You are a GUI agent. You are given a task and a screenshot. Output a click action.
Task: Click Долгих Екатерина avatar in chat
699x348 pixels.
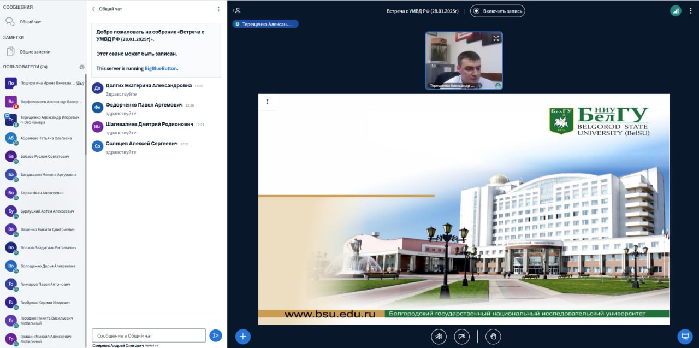coord(97,88)
